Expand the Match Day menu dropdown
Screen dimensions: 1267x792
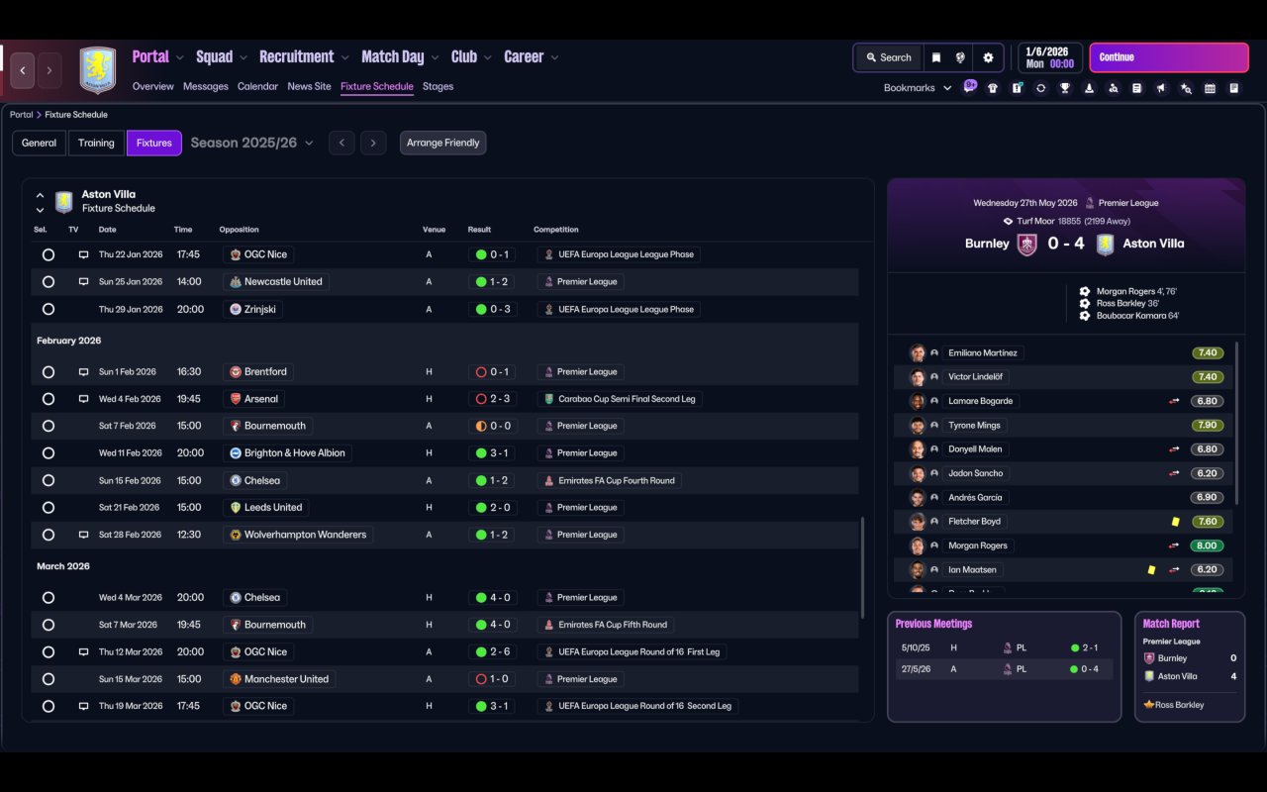[x=435, y=57]
